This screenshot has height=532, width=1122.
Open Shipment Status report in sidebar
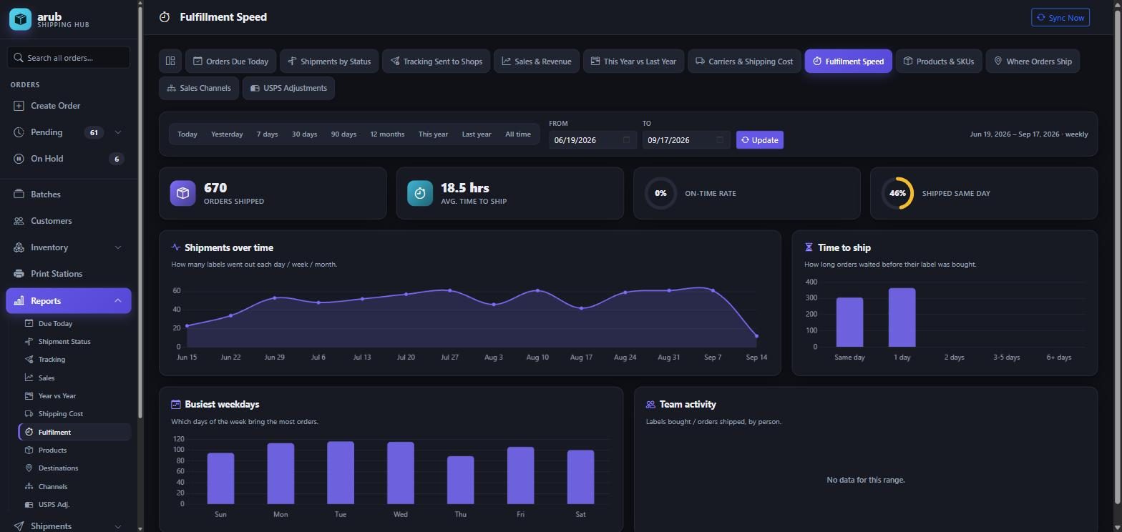(x=64, y=342)
